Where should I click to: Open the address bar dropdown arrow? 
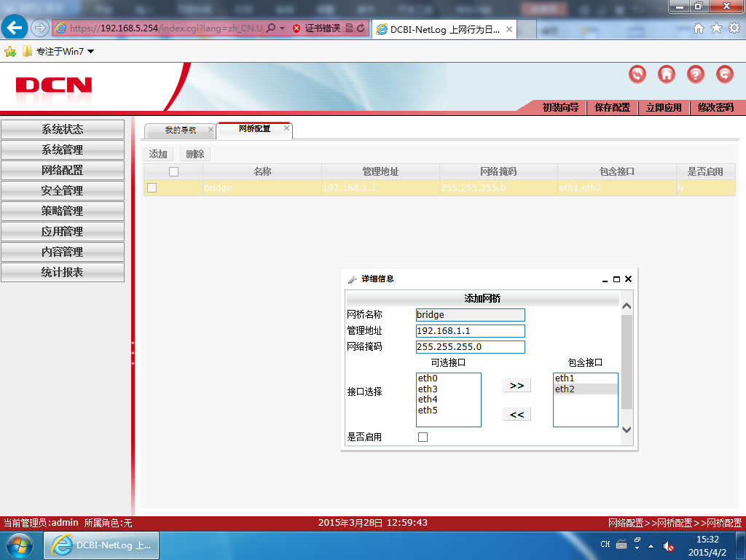click(282, 28)
